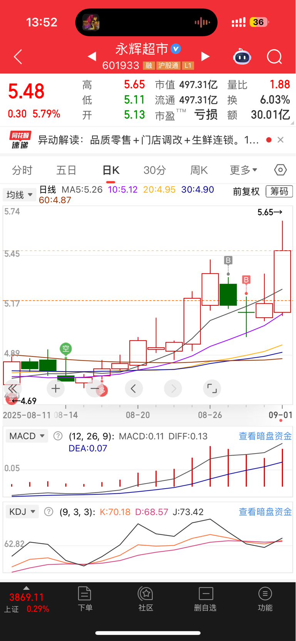Tap the 融 margin trading tag
Screen dimensions: 296x641
pos(149,66)
